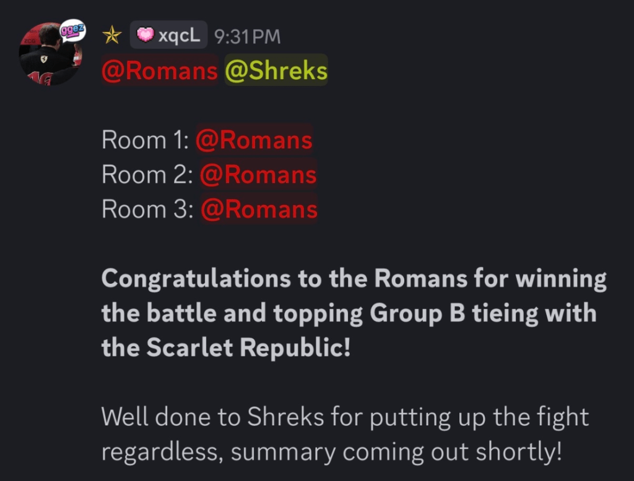This screenshot has width=634, height=481.
Task: Click the gold star icon beside the username
Action: (111, 36)
